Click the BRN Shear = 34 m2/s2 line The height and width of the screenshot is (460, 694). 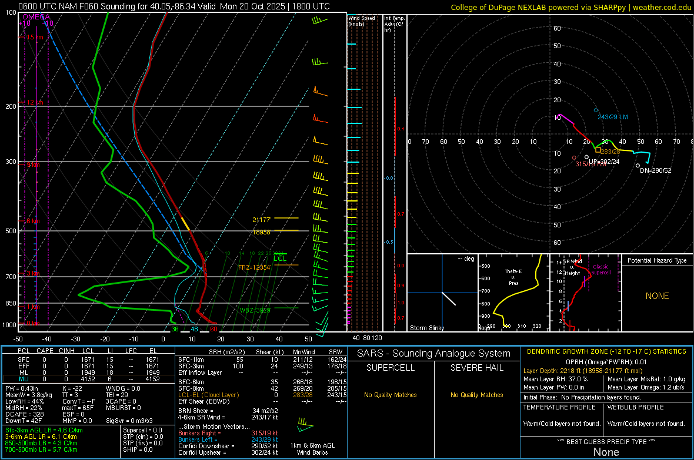tap(228, 411)
